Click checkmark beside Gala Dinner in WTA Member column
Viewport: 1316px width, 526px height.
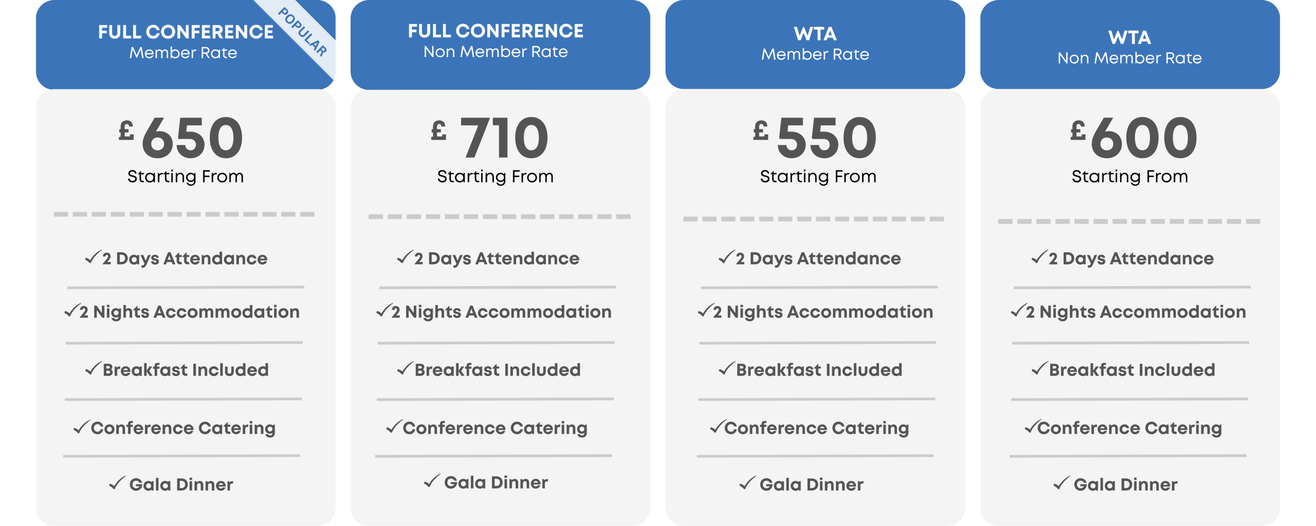(747, 483)
